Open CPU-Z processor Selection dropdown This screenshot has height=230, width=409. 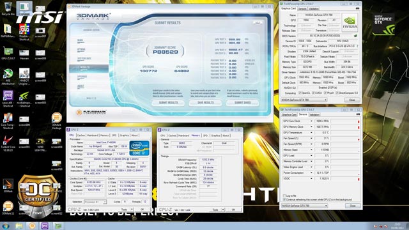tap(95, 202)
